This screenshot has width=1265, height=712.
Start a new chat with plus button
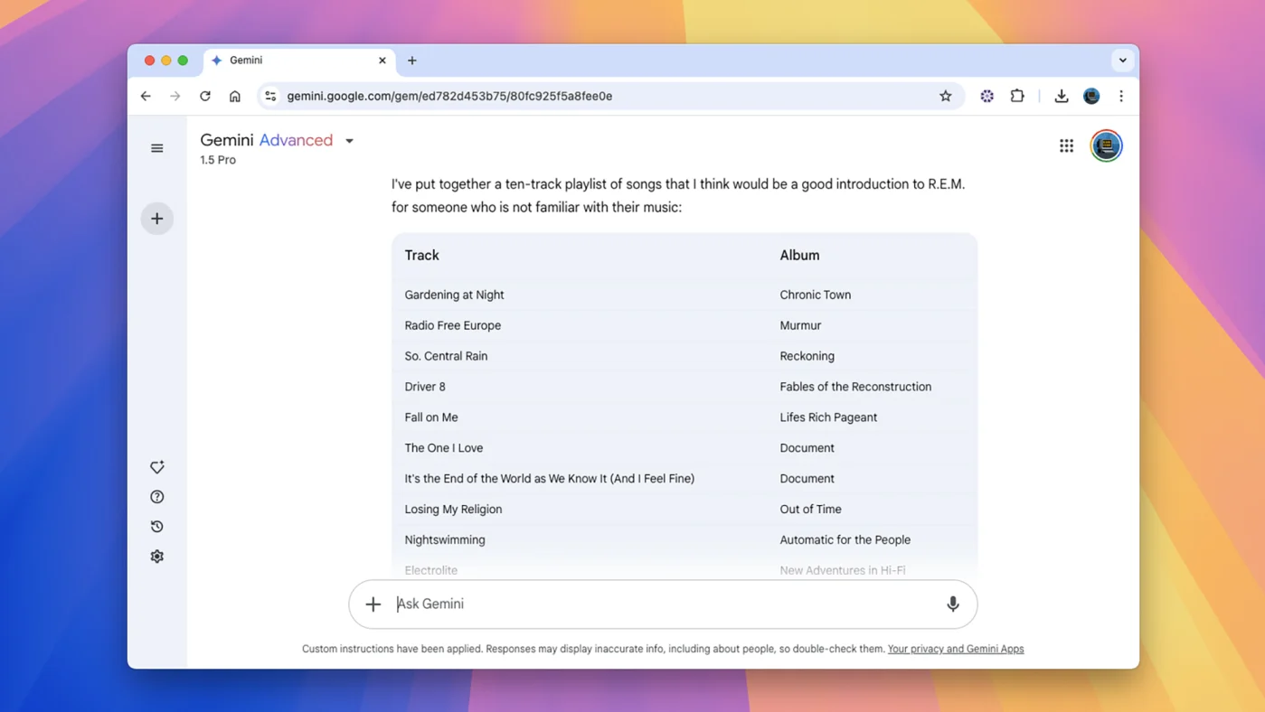point(157,219)
